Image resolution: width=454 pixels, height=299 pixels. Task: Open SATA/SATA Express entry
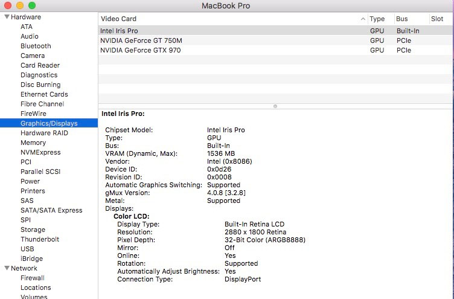[51, 210]
